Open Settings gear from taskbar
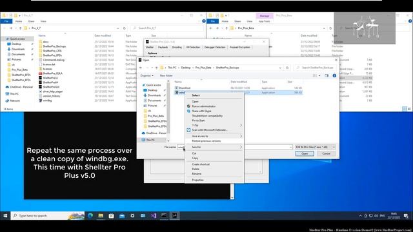Image resolution: width=413 pixels, height=232 pixels. pos(132,216)
